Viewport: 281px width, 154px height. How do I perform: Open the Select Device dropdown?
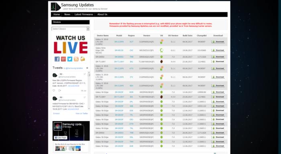pos(70,29)
